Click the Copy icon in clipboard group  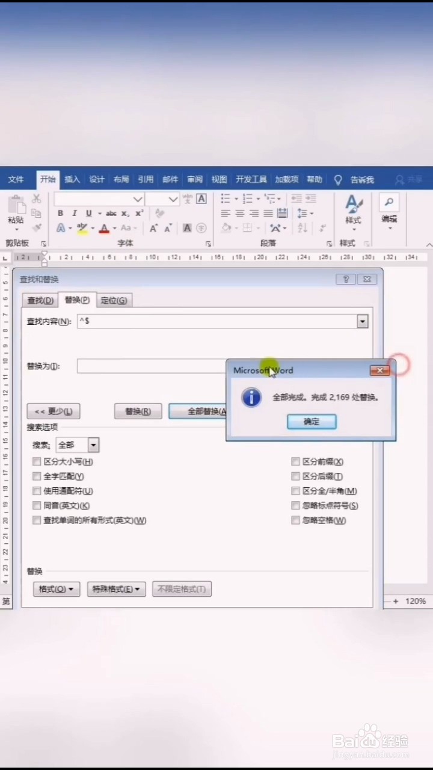tap(36, 213)
